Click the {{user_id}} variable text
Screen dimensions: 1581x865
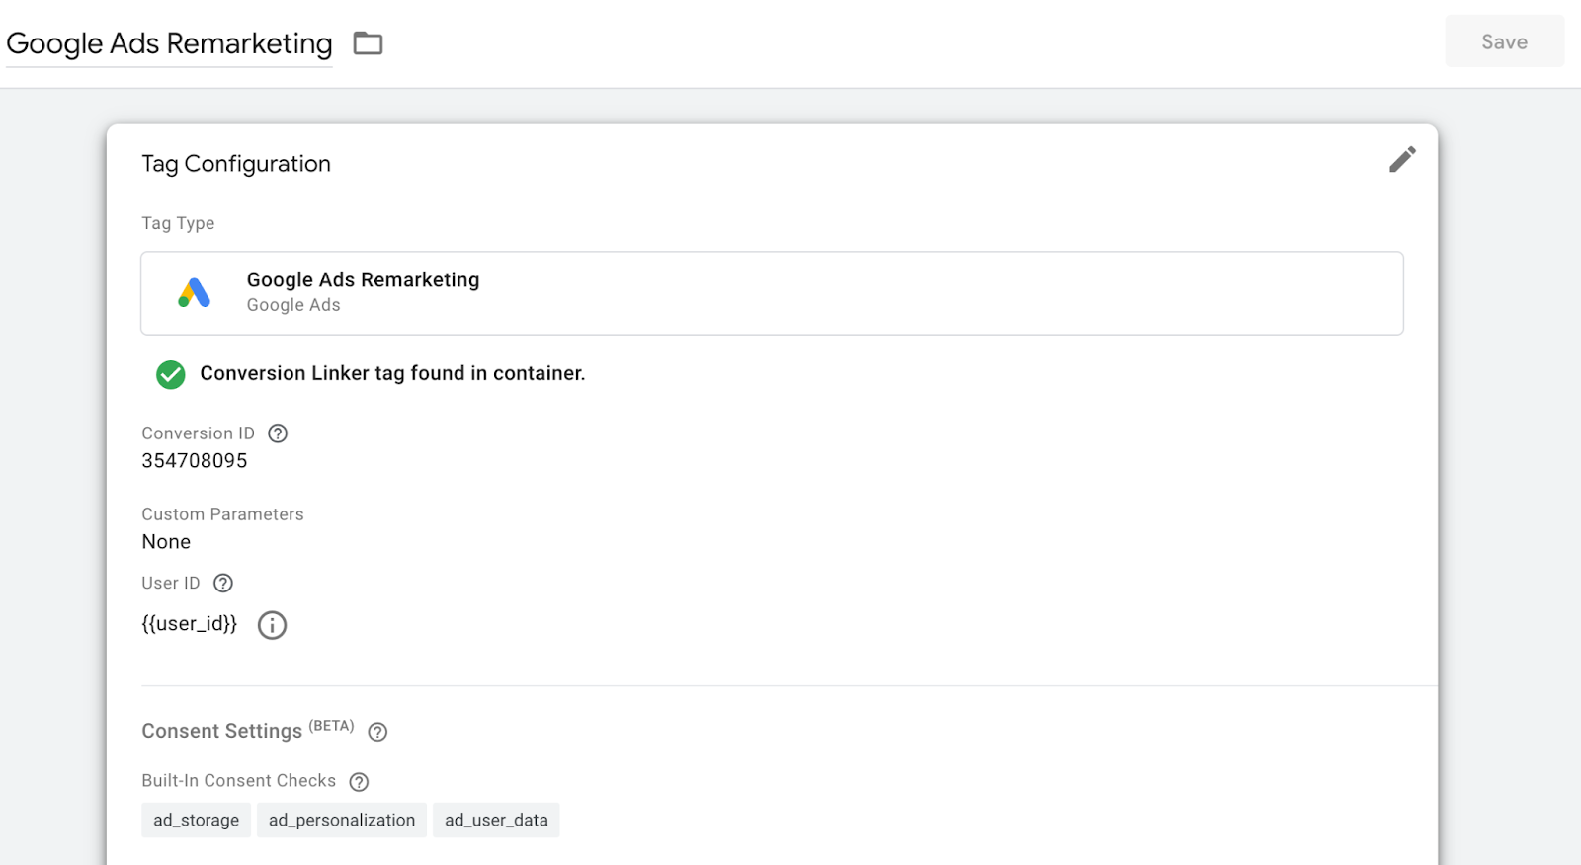[x=190, y=624]
